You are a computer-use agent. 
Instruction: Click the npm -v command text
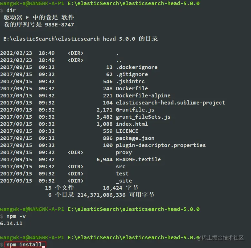coord(16,216)
